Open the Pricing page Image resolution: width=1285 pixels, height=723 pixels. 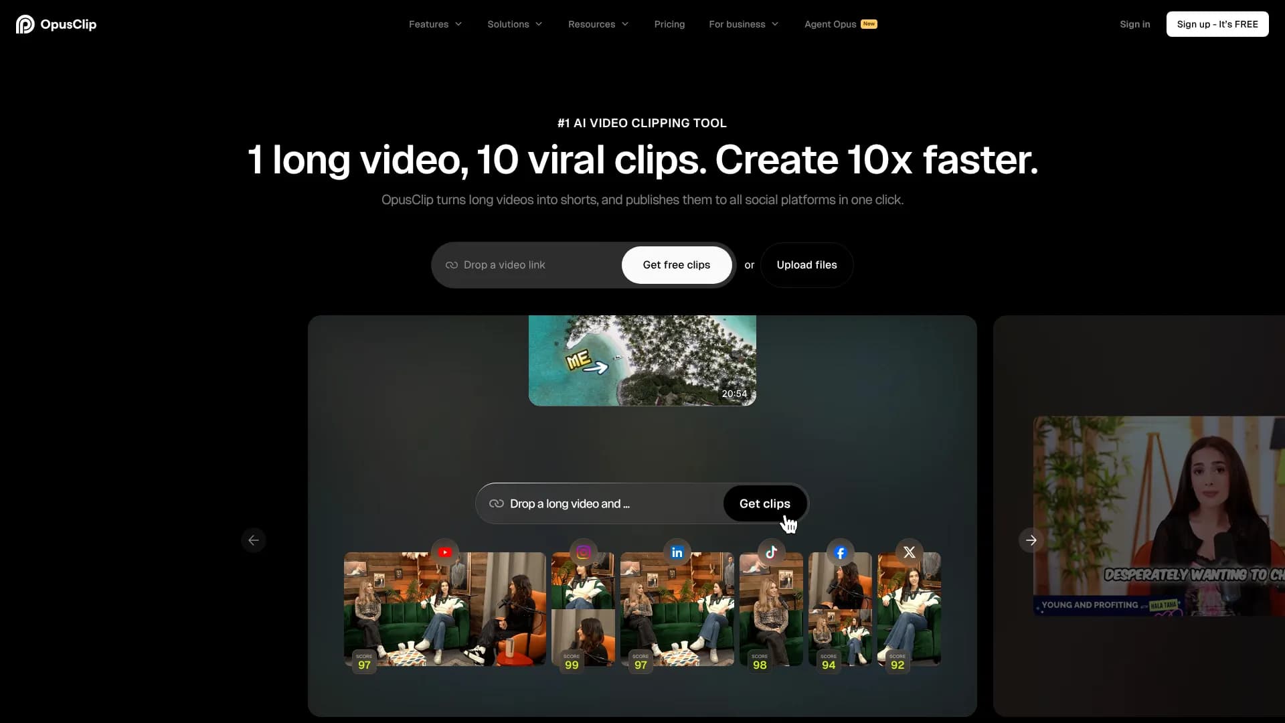(x=669, y=24)
